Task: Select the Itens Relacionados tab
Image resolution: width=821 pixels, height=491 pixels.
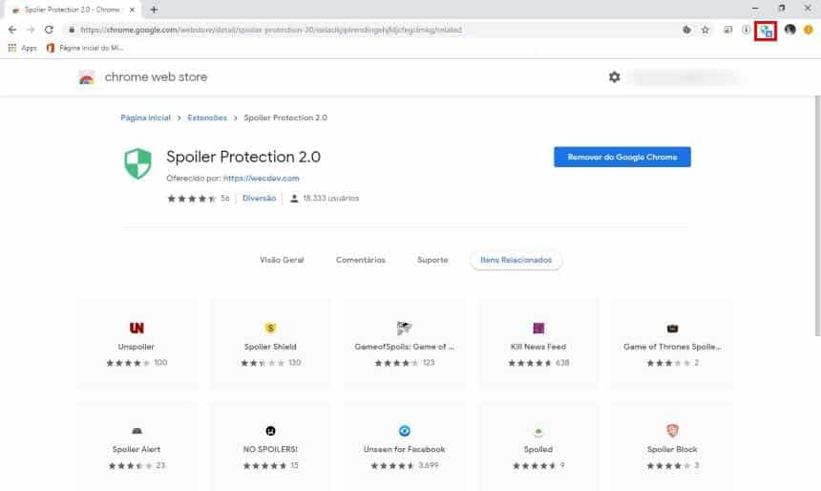Action: [516, 260]
